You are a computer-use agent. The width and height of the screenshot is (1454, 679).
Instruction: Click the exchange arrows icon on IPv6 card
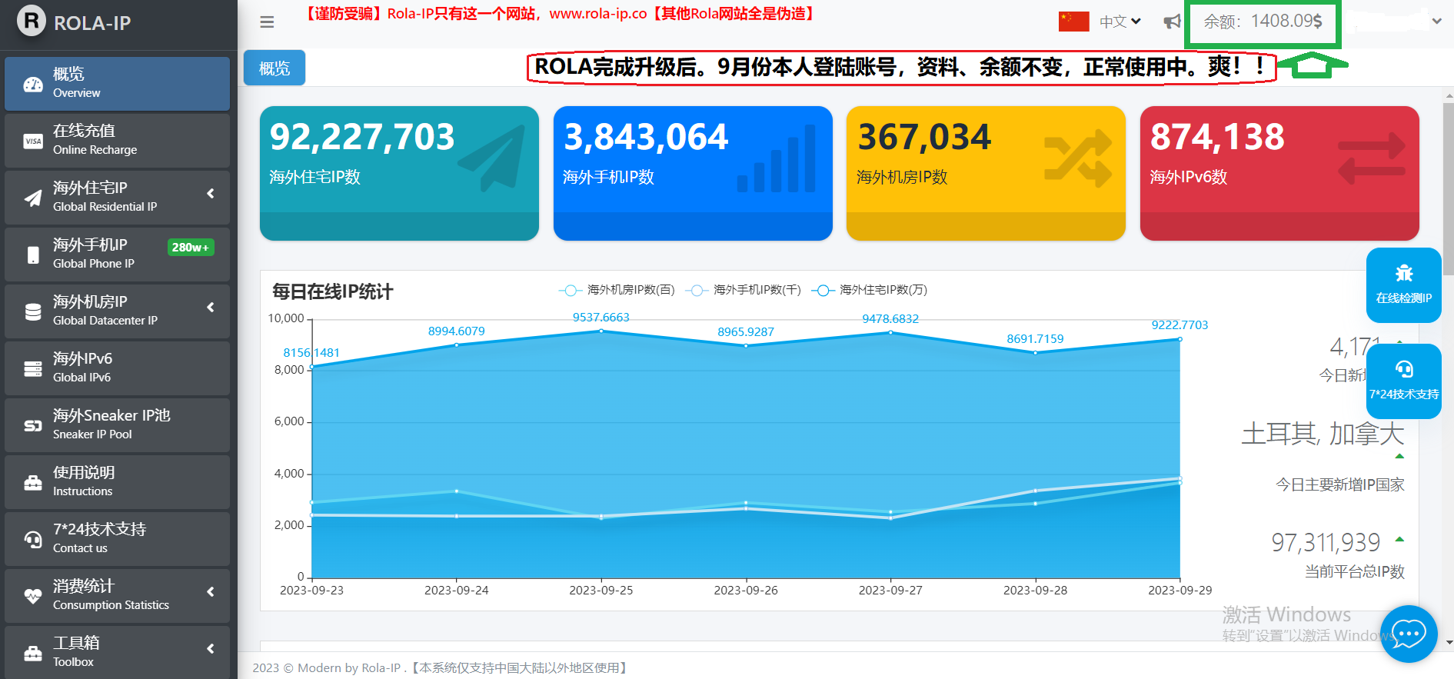1372,158
